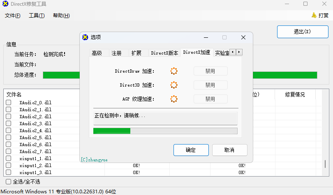Check the XAudio2_2.dll checkbox
The image size is (333, 195).
pos(9,117)
